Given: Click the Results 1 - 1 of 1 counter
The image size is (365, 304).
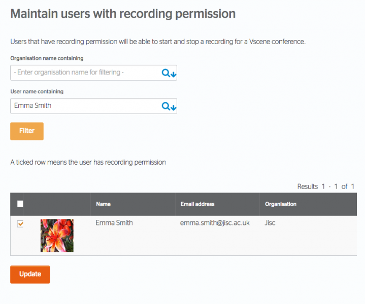Looking at the screenshot, I should (326, 186).
